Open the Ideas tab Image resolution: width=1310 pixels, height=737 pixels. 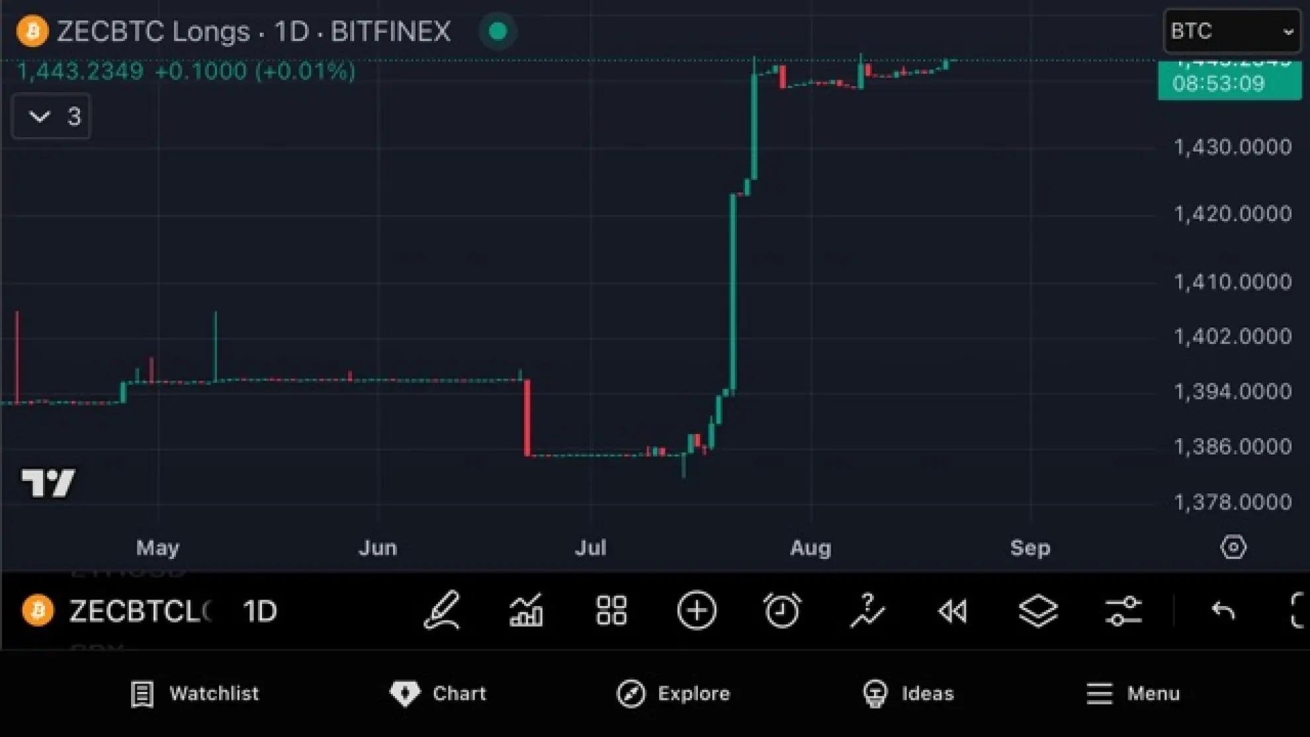click(909, 693)
